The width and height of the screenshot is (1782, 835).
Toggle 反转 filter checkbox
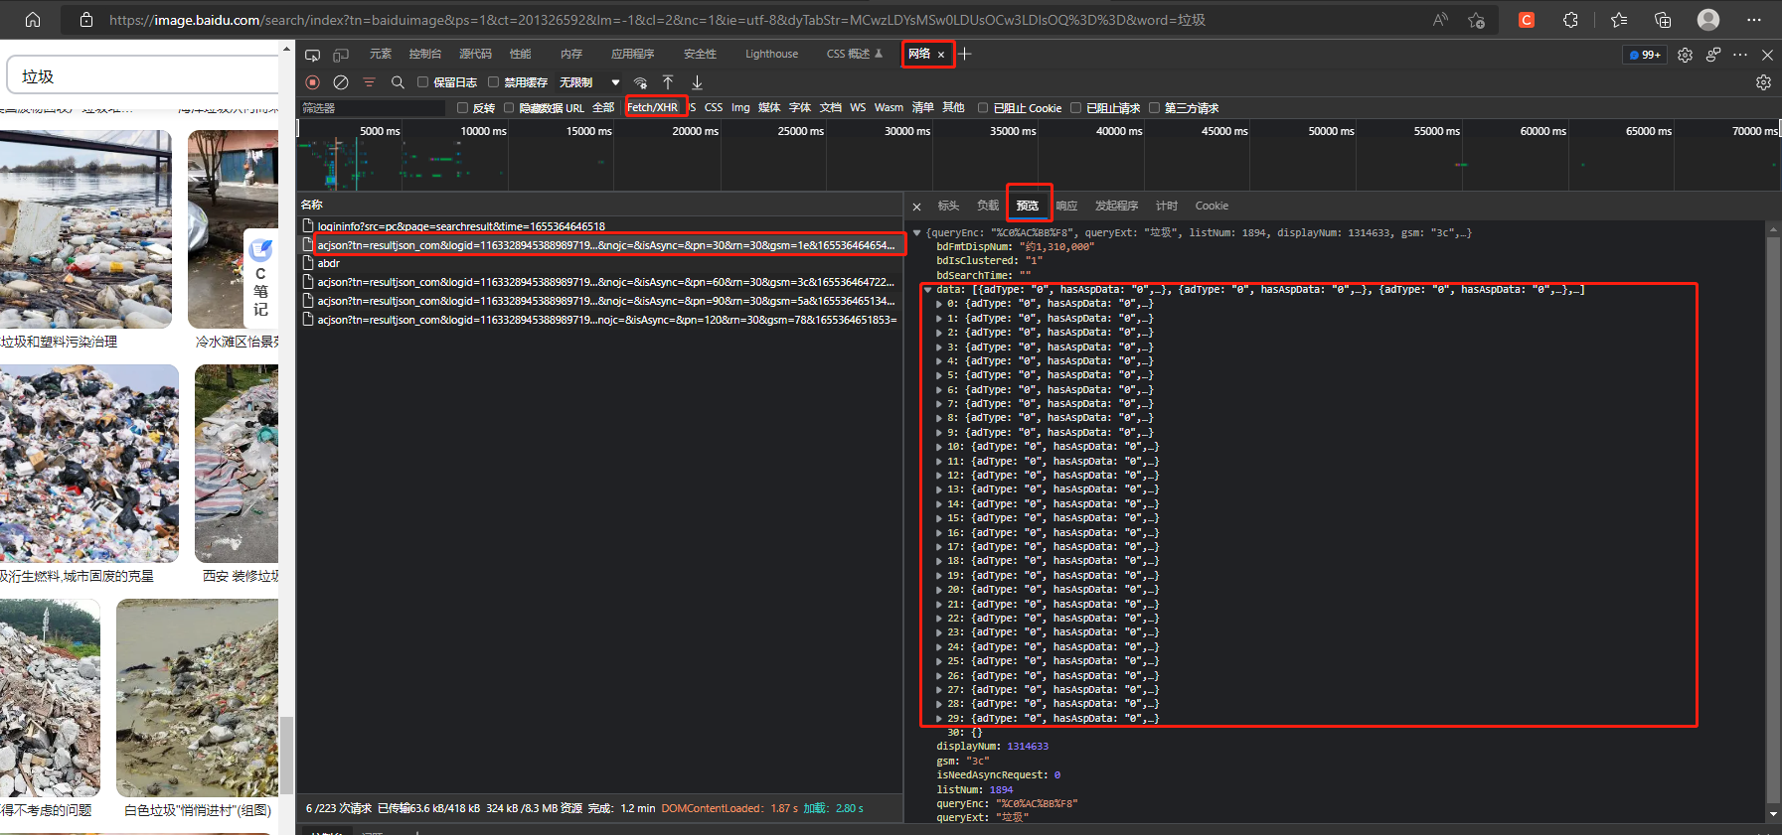pyautogui.click(x=462, y=108)
